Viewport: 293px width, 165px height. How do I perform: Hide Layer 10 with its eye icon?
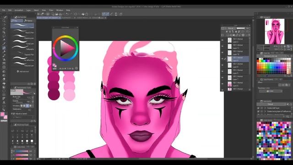(222, 53)
